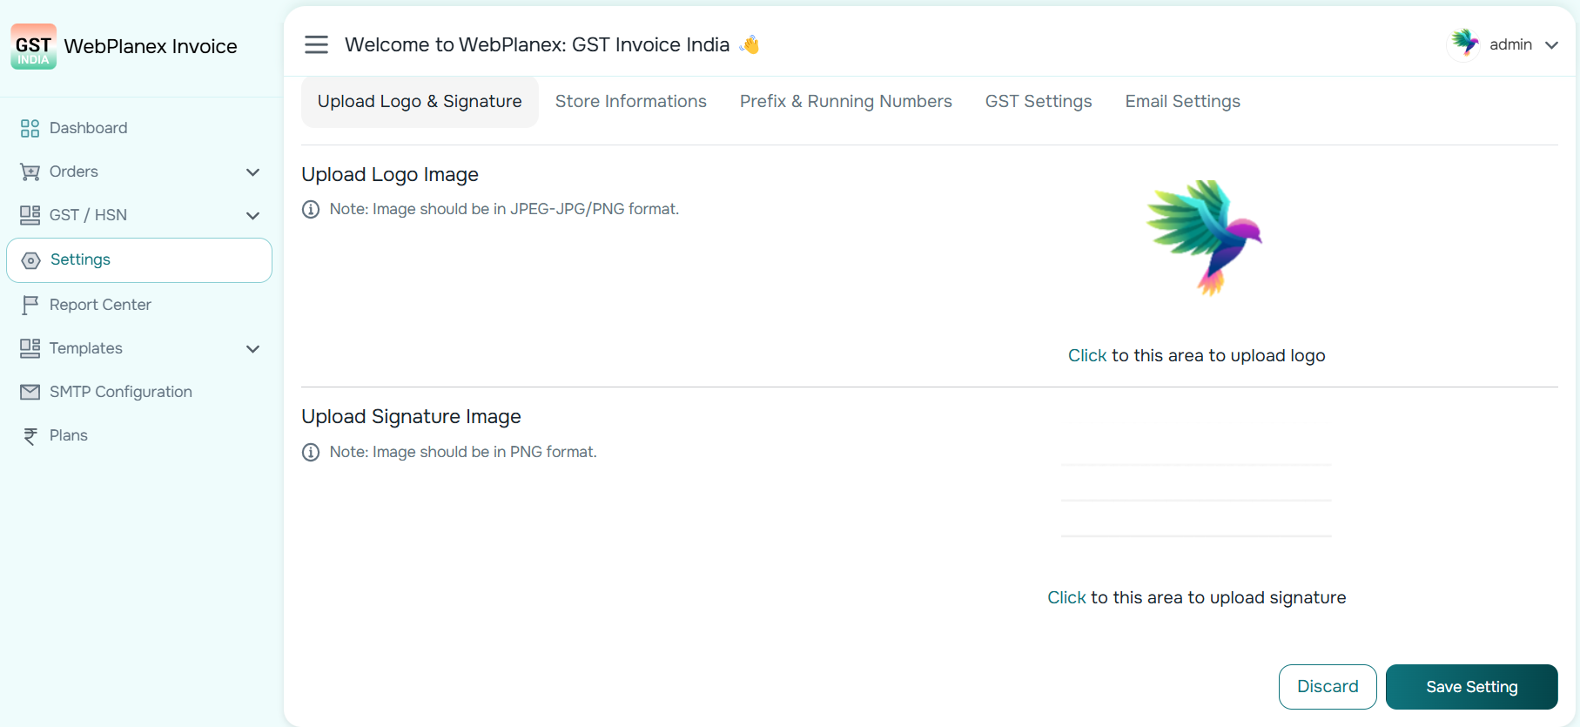1580x727 pixels.
Task: Switch to Store Informations tab
Action: 631,102
